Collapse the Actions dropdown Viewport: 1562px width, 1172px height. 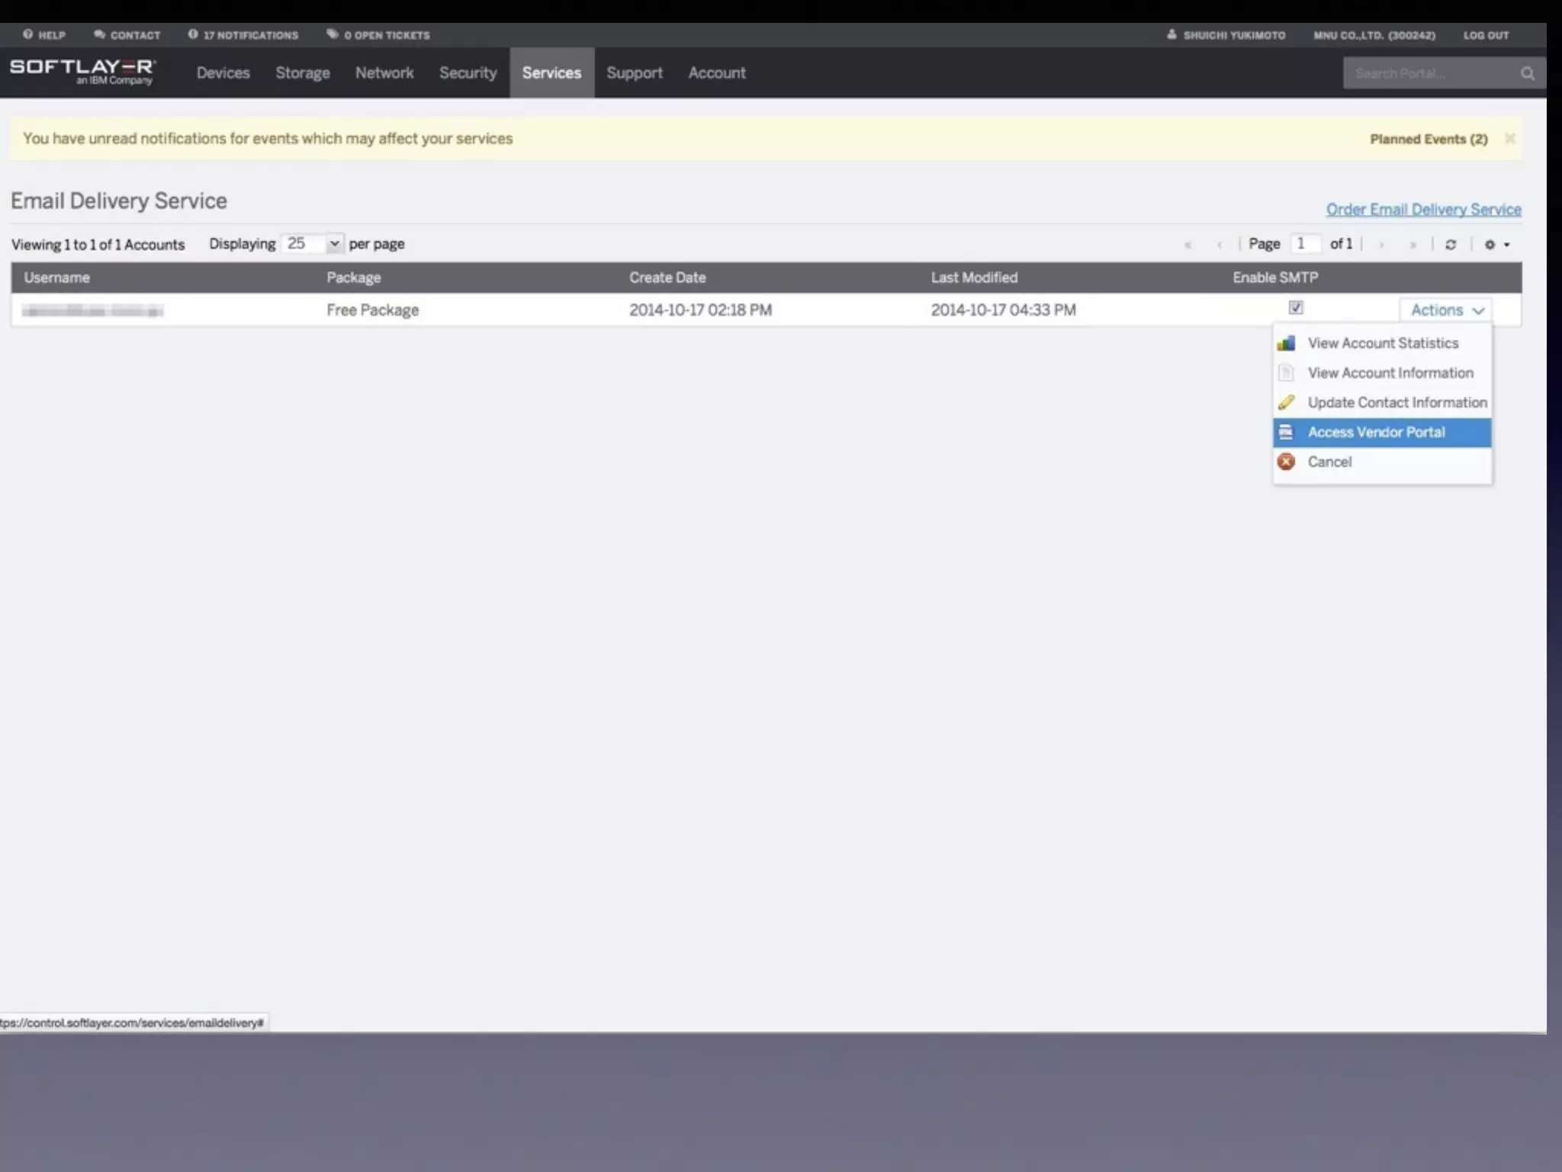1446,310
